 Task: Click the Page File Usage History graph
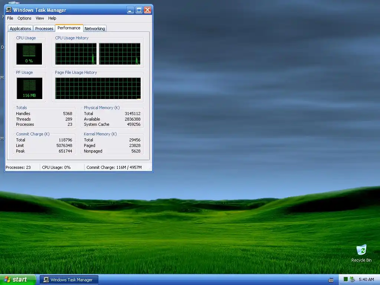click(x=98, y=88)
